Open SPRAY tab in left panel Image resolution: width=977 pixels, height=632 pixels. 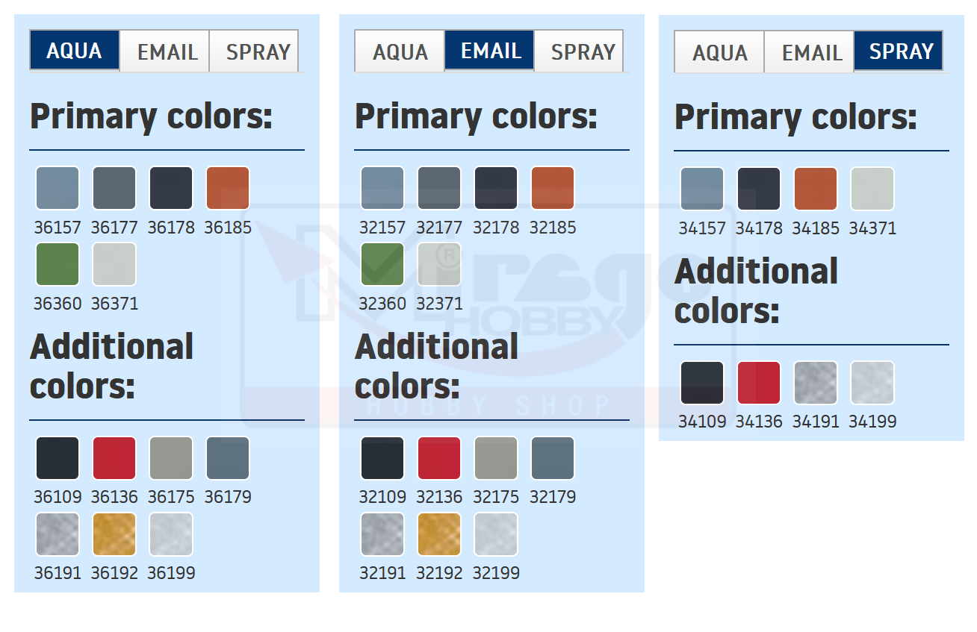click(257, 51)
